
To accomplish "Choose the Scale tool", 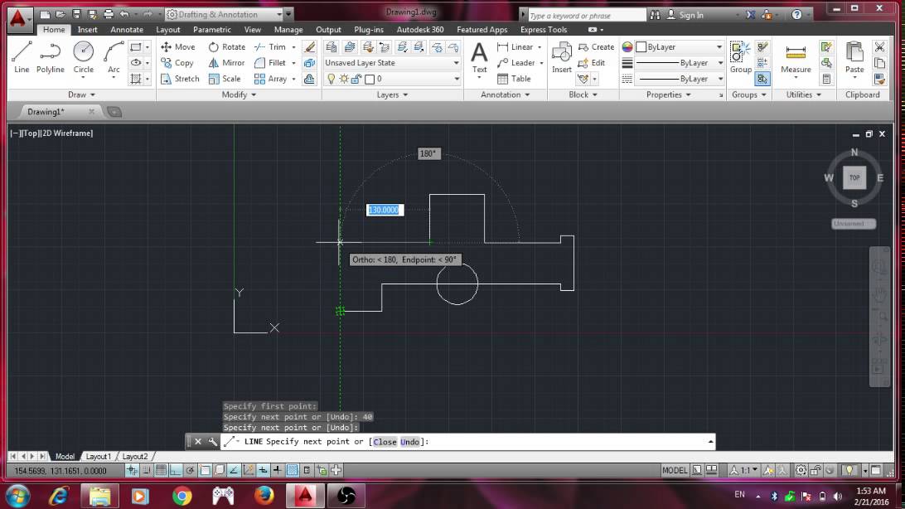I will pyautogui.click(x=225, y=79).
